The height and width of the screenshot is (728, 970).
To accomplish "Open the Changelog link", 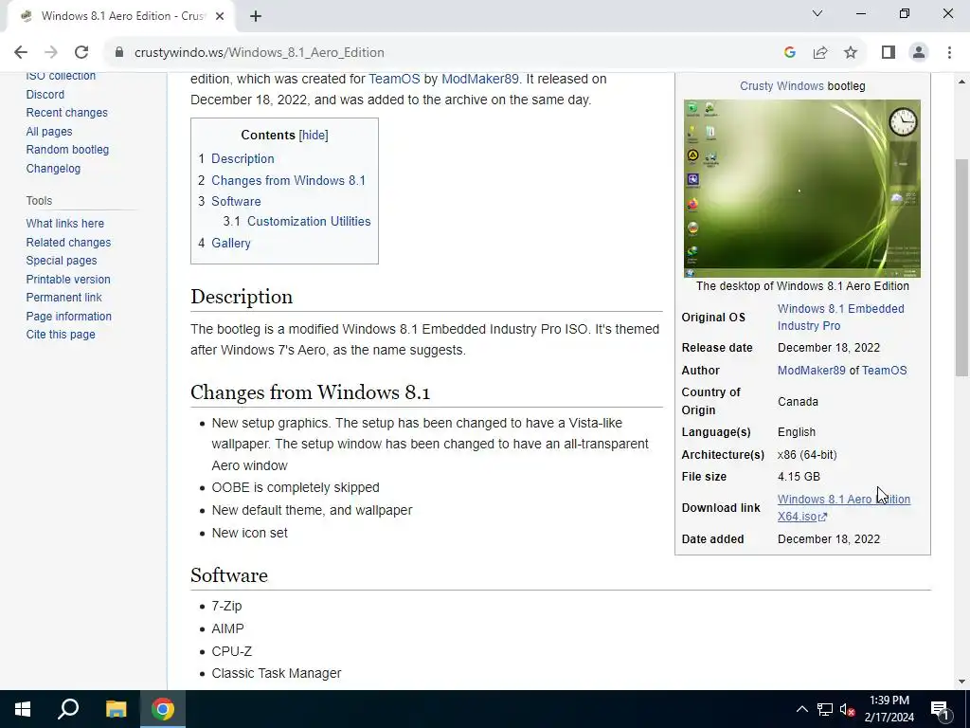I will (x=53, y=169).
